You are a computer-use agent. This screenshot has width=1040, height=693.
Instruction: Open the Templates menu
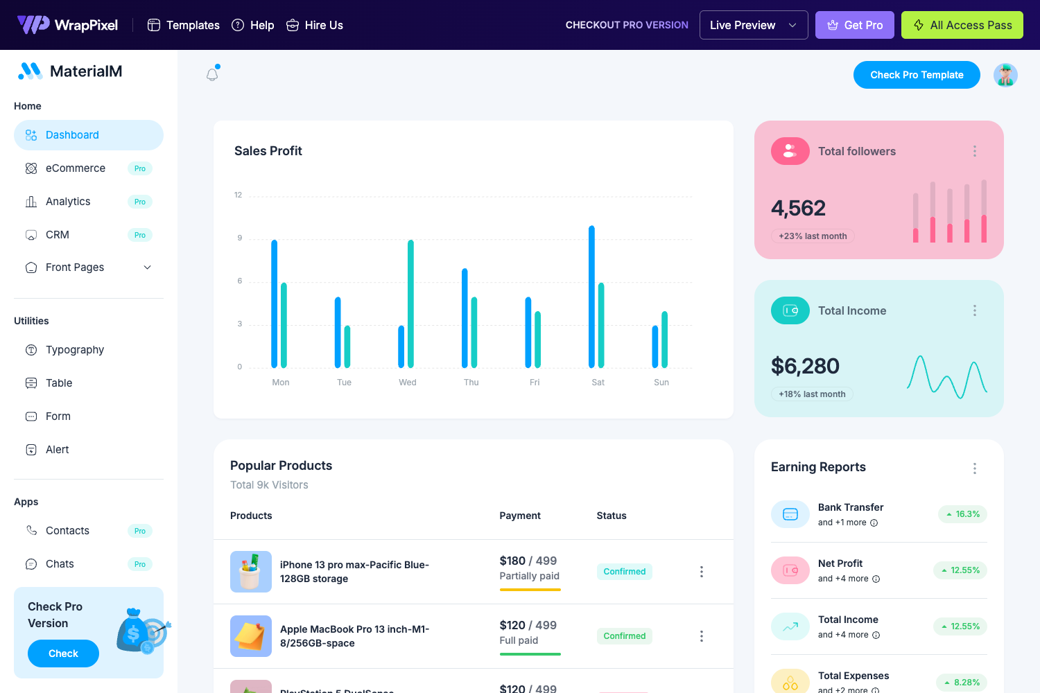(x=182, y=25)
